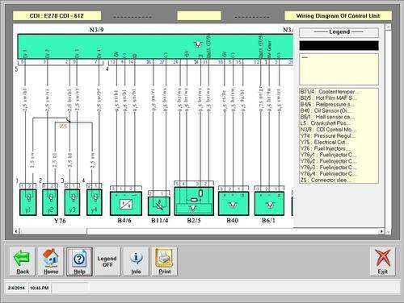The image size is (404, 303).
Task: Toggle the Legend OFF button
Action: [107, 262]
